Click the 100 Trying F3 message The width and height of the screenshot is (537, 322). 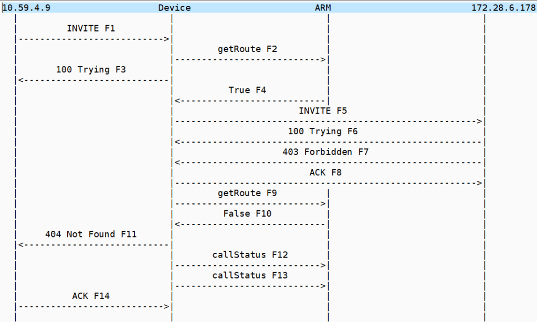tap(91, 69)
